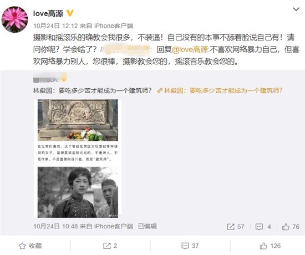Click the love高源 lotus flower avatar
305x255 pixels.
(x=15, y=19)
